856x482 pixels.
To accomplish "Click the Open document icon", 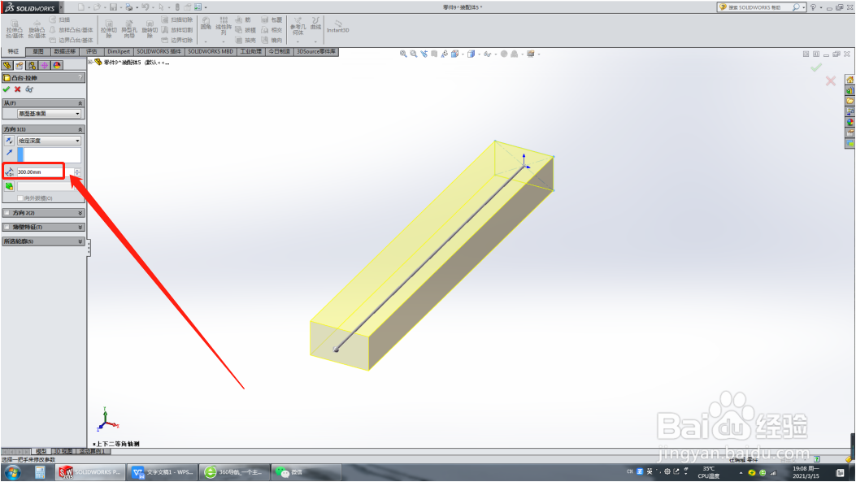I will [x=97, y=7].
